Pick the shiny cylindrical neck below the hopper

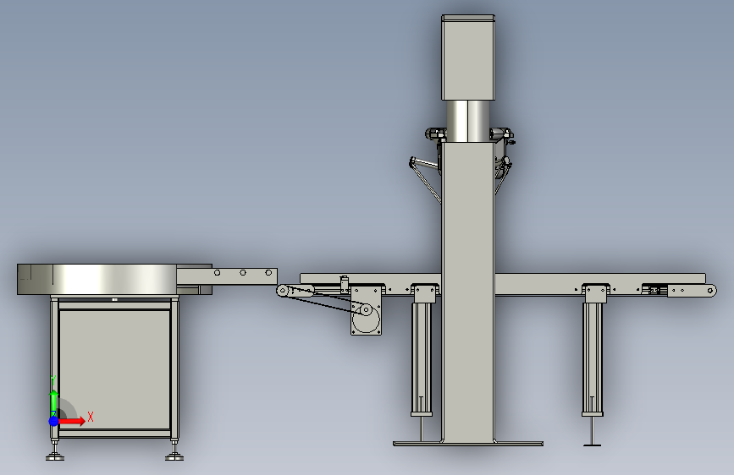468,121
